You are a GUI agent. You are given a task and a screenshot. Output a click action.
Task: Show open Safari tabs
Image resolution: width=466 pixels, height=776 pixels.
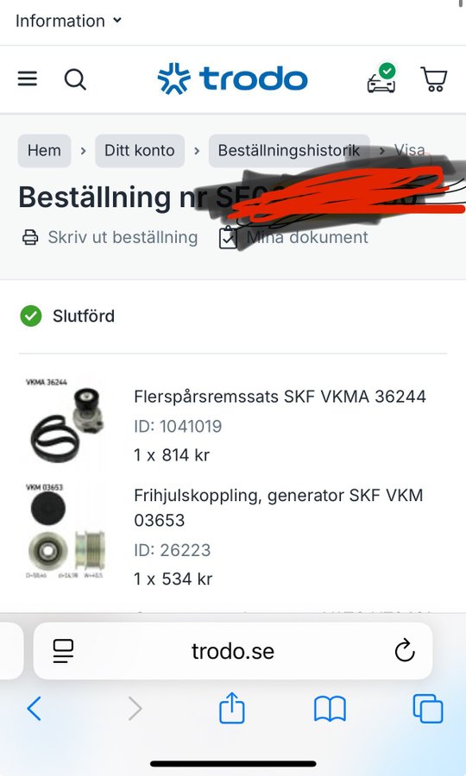[x=428, y=709]
